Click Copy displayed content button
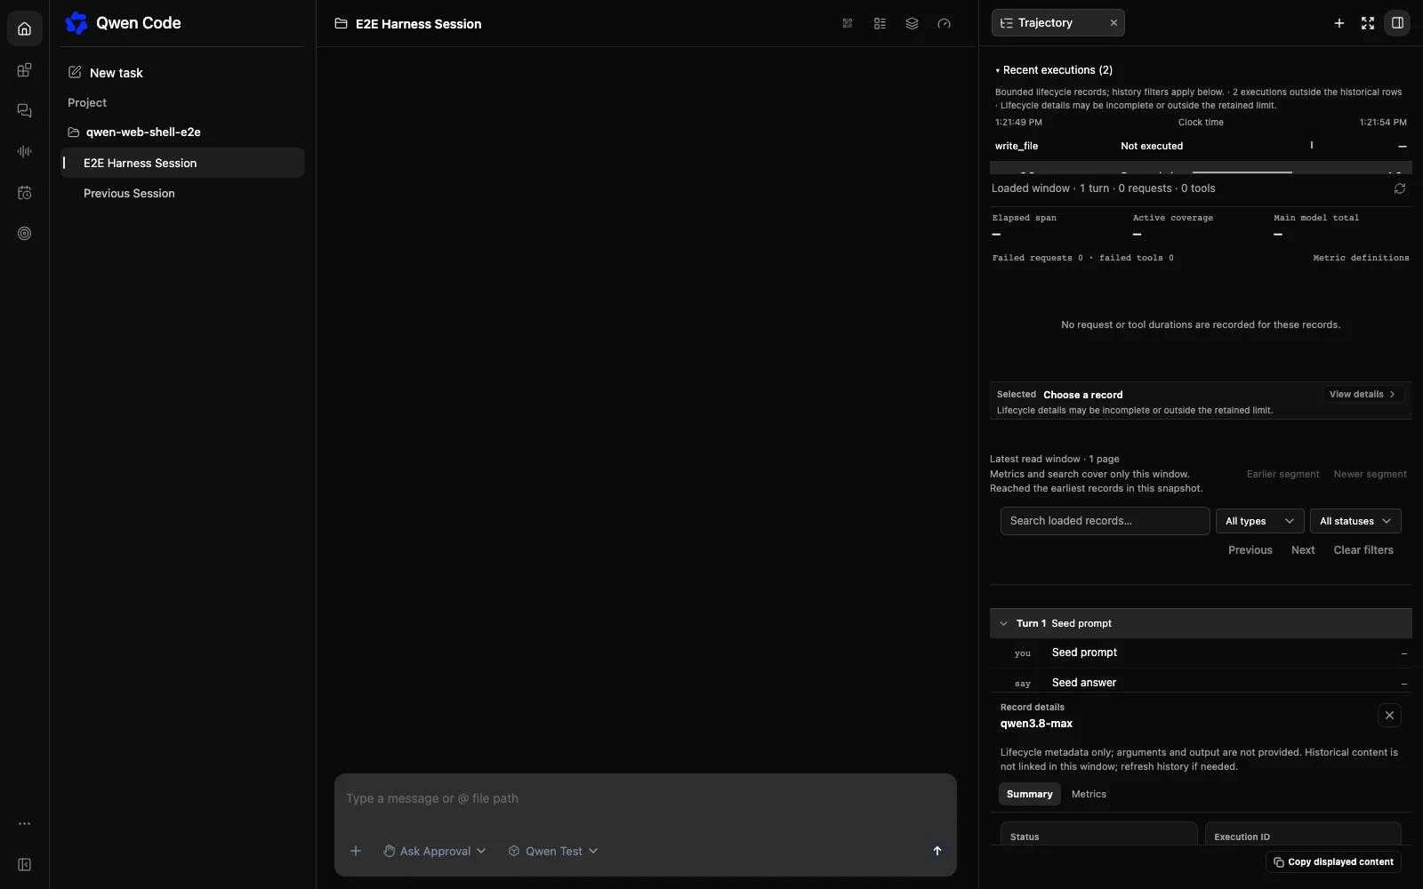Viewport: 1423px width, 889px height. 1333,861
